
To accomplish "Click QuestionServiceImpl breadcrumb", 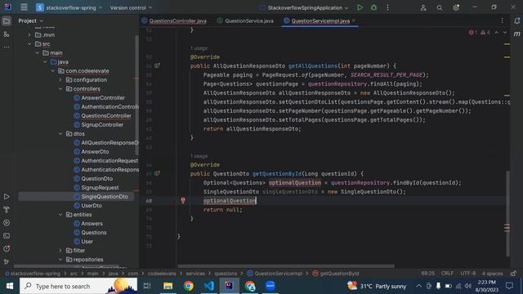I will [275, 274].
